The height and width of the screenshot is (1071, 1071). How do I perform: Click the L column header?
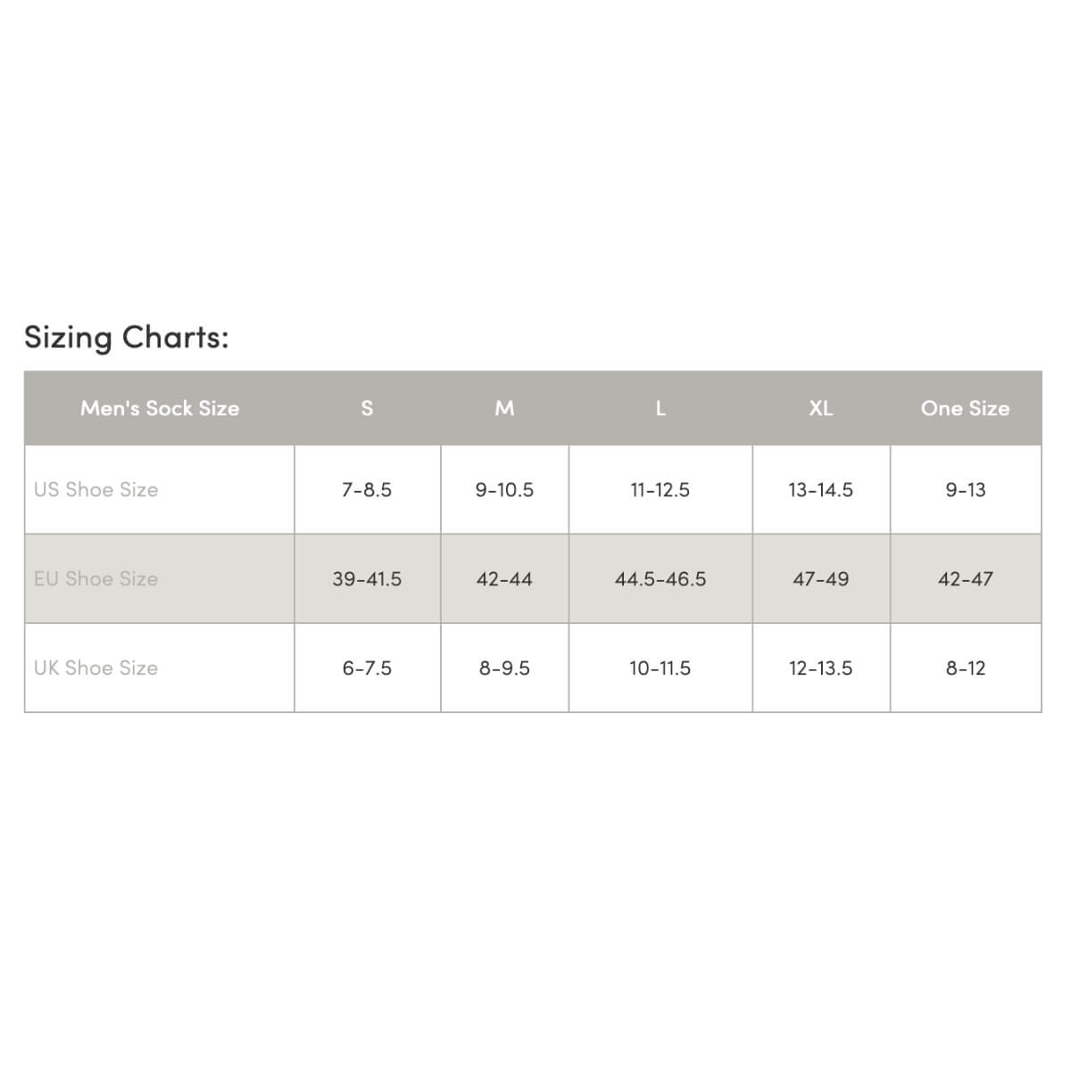pos(660,408)
